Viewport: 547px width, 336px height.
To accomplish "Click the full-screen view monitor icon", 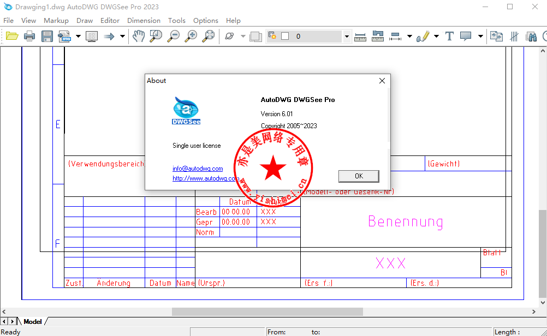I will pos(91,36).
